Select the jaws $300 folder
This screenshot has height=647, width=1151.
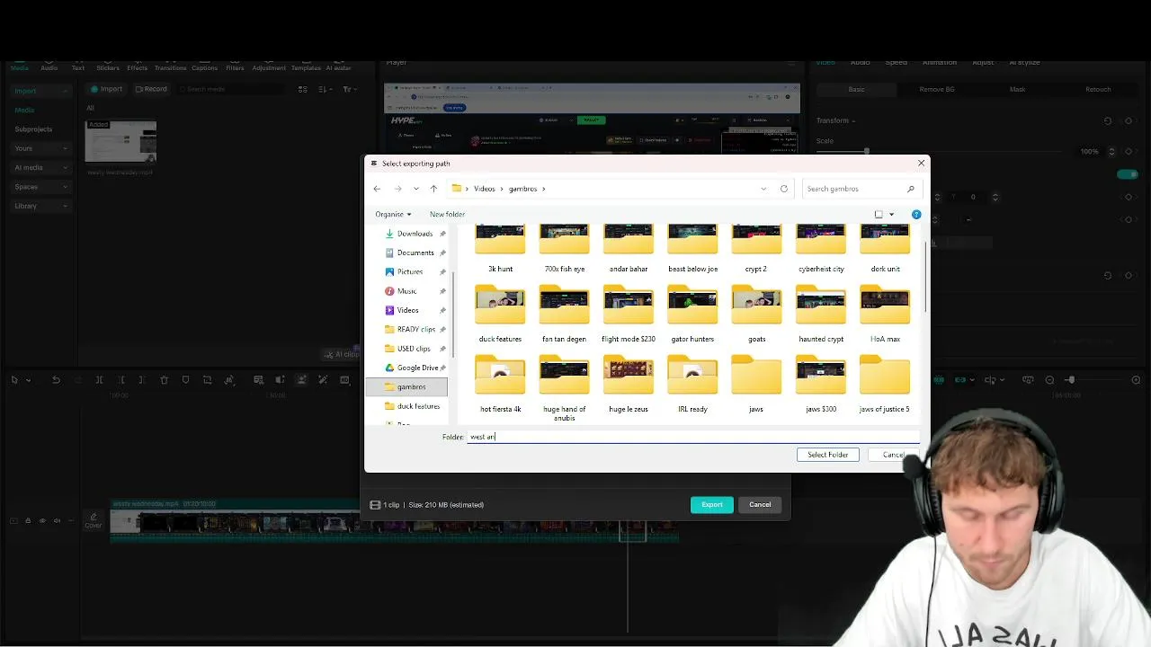(821, 384)
